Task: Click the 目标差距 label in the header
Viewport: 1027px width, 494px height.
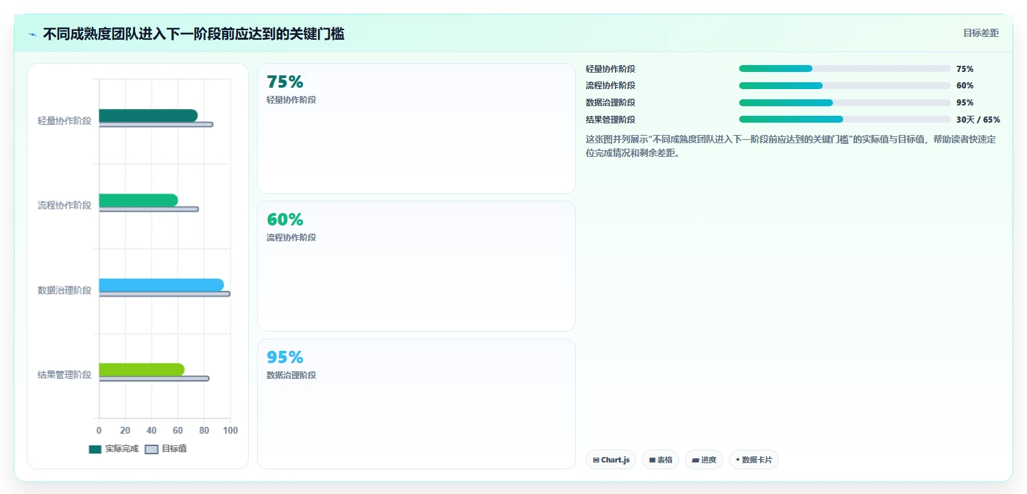Action: click(981, 33)
